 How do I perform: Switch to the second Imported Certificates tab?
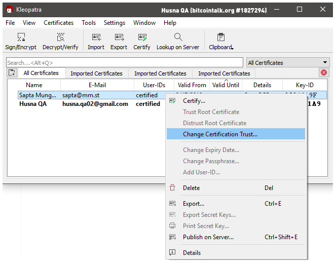160,73
